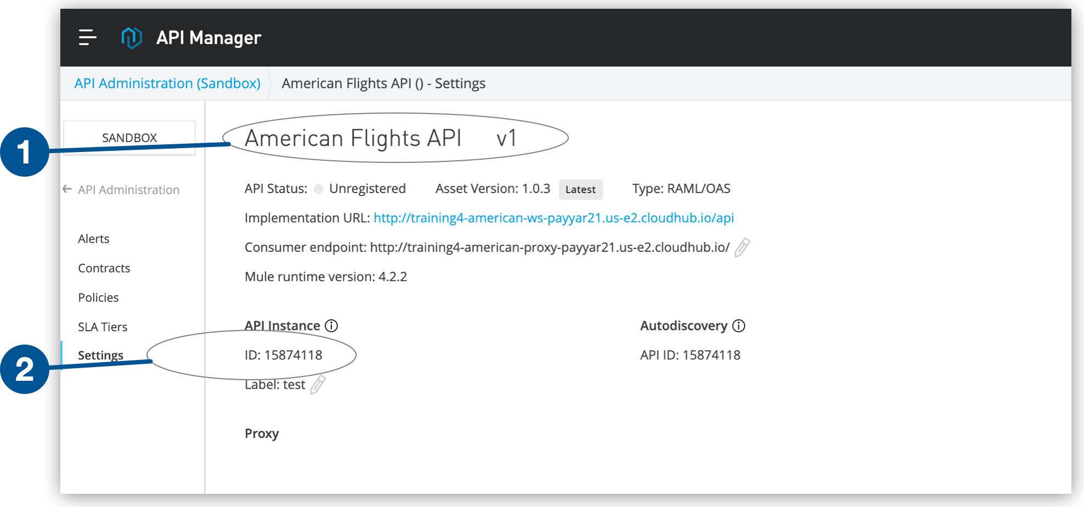This screenshot has height=507, width=1084.
Task: Open the Implementation URL link
Action: [x=554, y=218]
